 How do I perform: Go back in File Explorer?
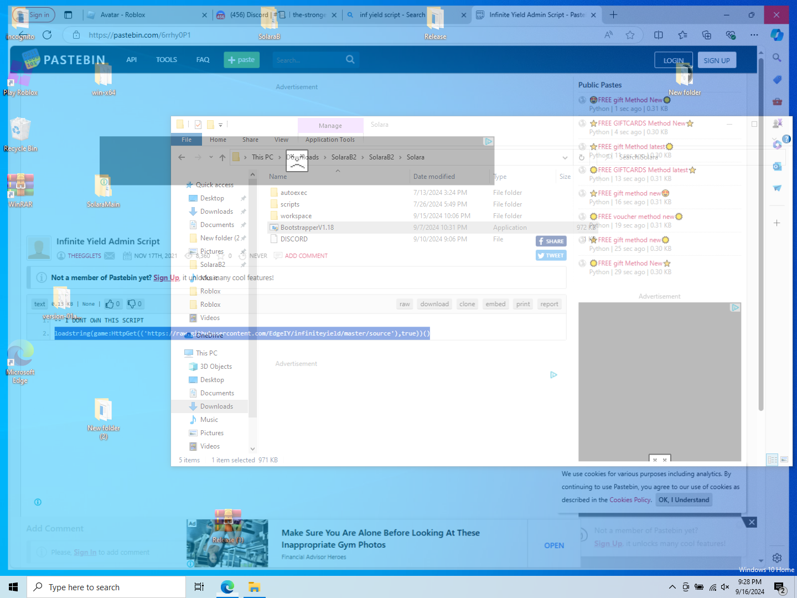[182, 157]
